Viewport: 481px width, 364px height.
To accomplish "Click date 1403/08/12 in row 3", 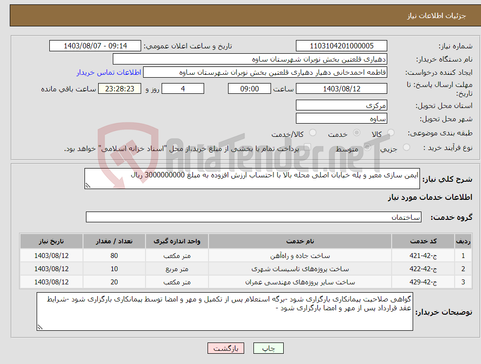I will [x=52, y=282].
